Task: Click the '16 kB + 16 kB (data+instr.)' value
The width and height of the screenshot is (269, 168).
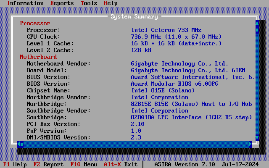Action: point(176,43)
